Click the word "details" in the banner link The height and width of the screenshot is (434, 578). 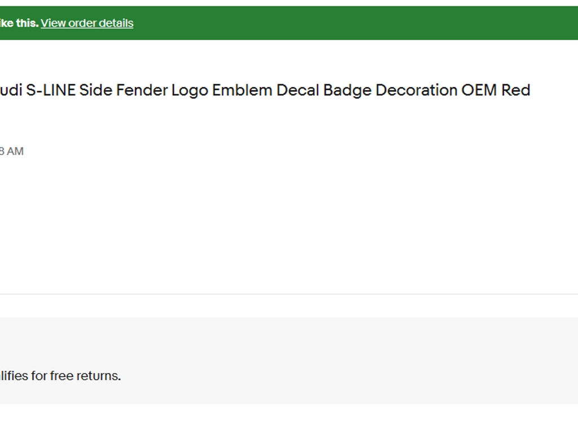point(116,23)
